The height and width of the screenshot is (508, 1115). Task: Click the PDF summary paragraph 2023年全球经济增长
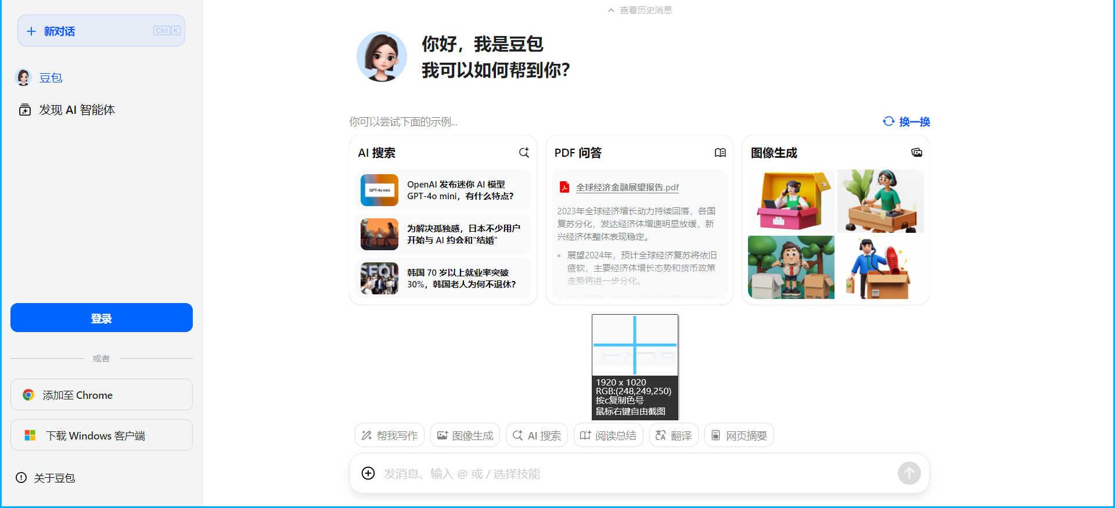(x=636, y=224)
